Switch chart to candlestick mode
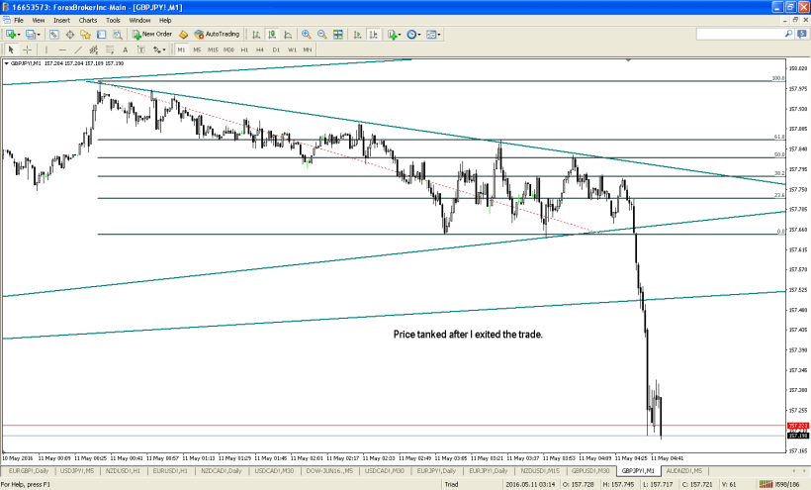 (x=272, y=34)
